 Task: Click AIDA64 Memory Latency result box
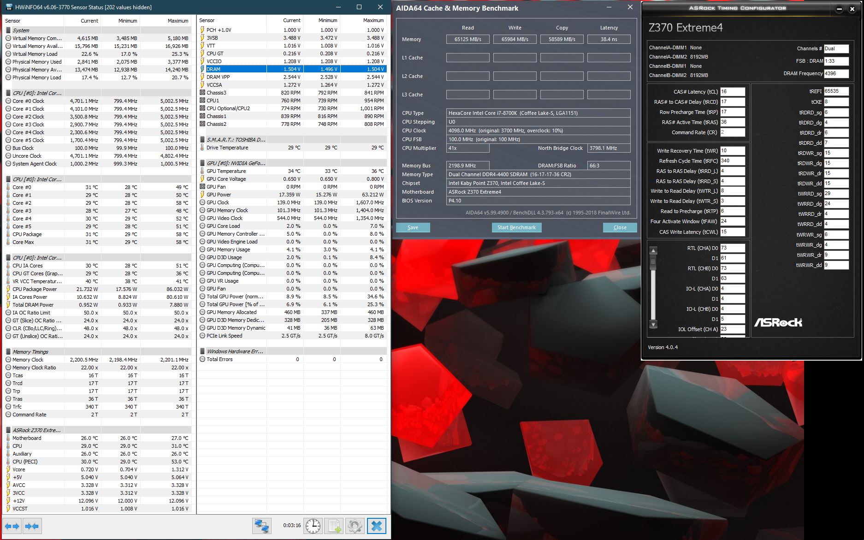coord(609,39)
